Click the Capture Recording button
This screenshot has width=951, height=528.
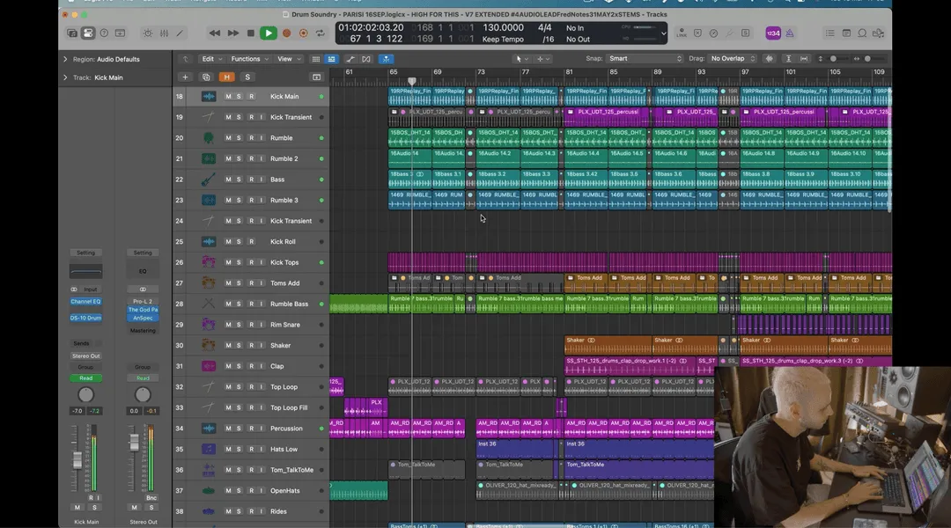pos(303,33)
